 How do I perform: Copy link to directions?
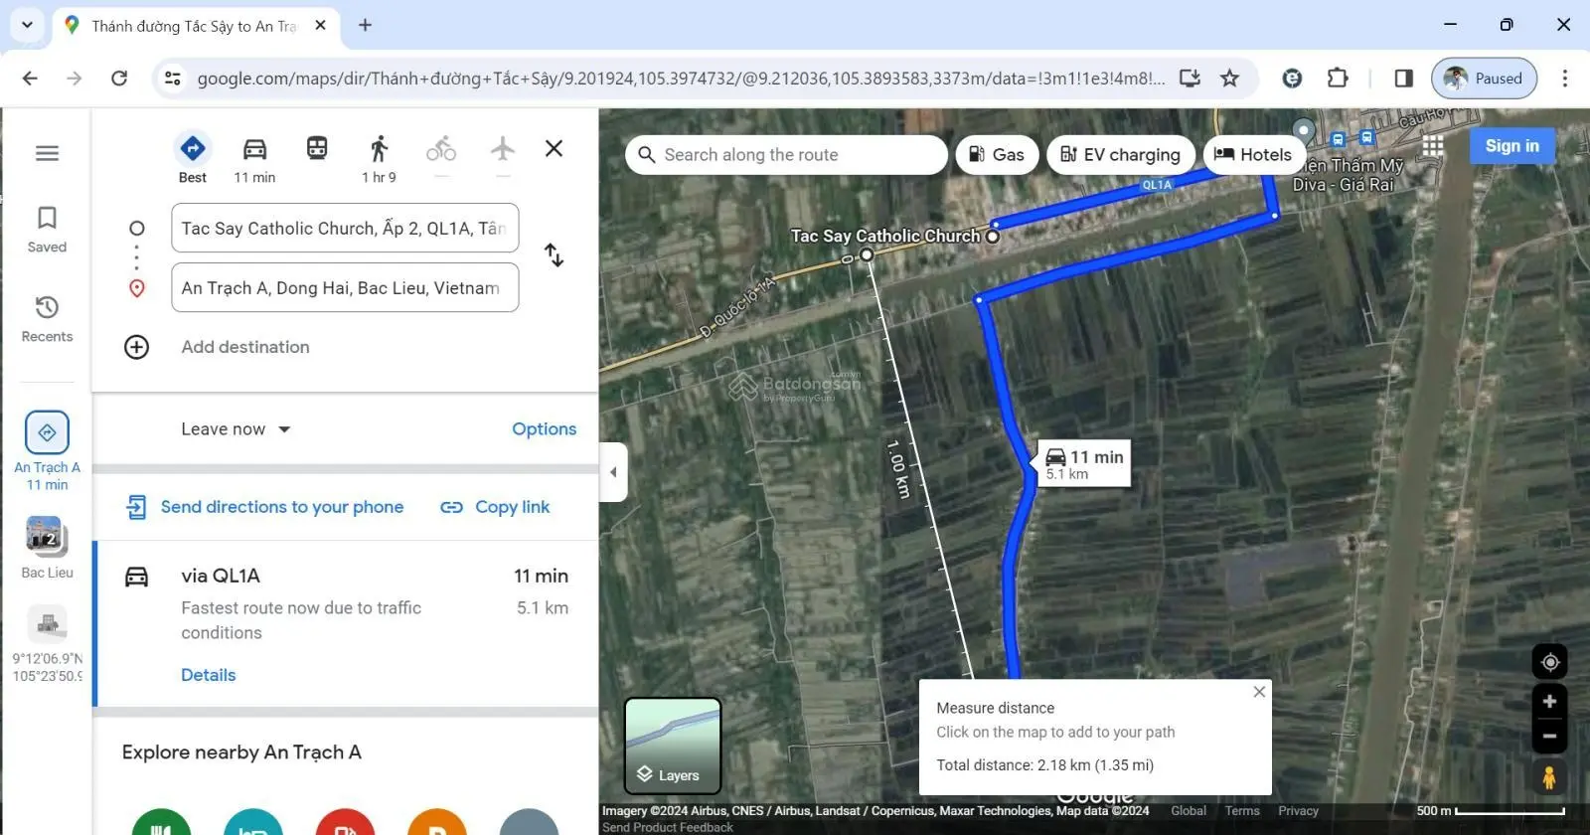click(495, 507)
